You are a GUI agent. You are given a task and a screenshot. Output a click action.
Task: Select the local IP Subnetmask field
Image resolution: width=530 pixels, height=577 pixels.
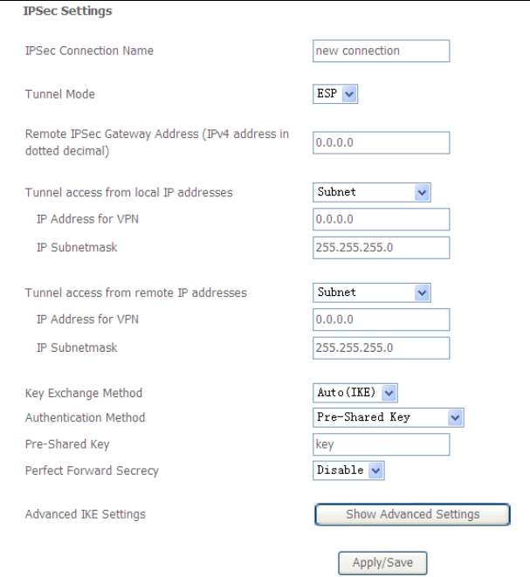tap(381, 248)
